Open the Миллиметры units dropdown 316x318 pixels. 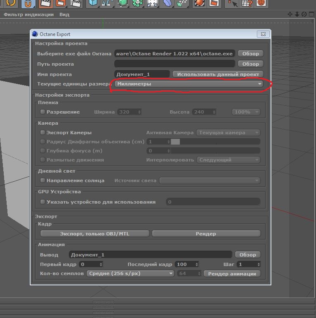pyautogui.click(x=189, y=84)
